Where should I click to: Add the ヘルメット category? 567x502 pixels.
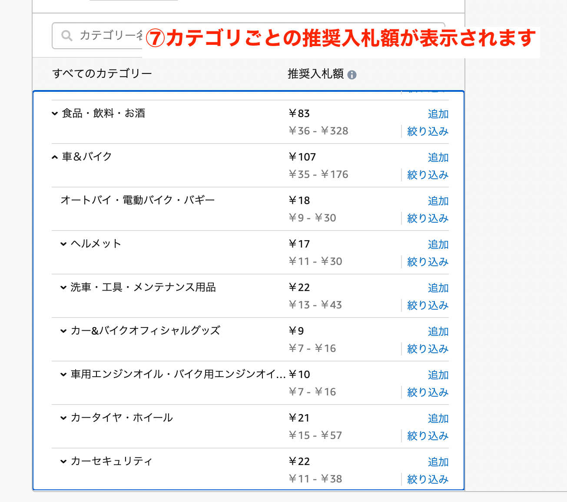[438, 244]
